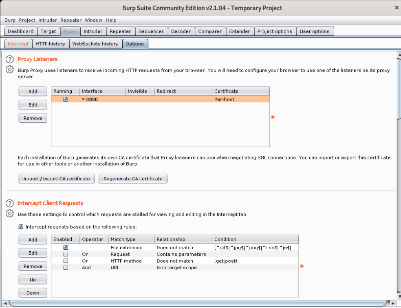Click Remove for intercept request rules
Viewport: 401px width, 308px height.
33,266
